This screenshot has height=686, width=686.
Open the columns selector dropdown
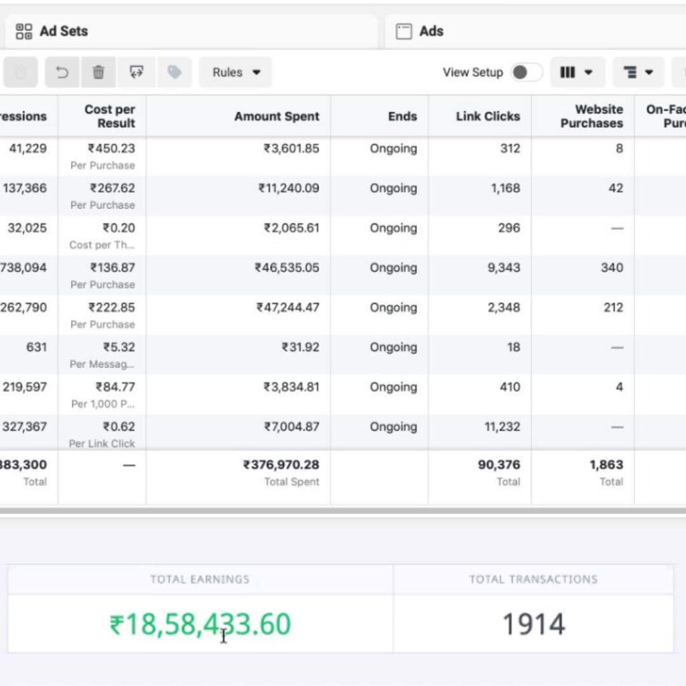577,72
